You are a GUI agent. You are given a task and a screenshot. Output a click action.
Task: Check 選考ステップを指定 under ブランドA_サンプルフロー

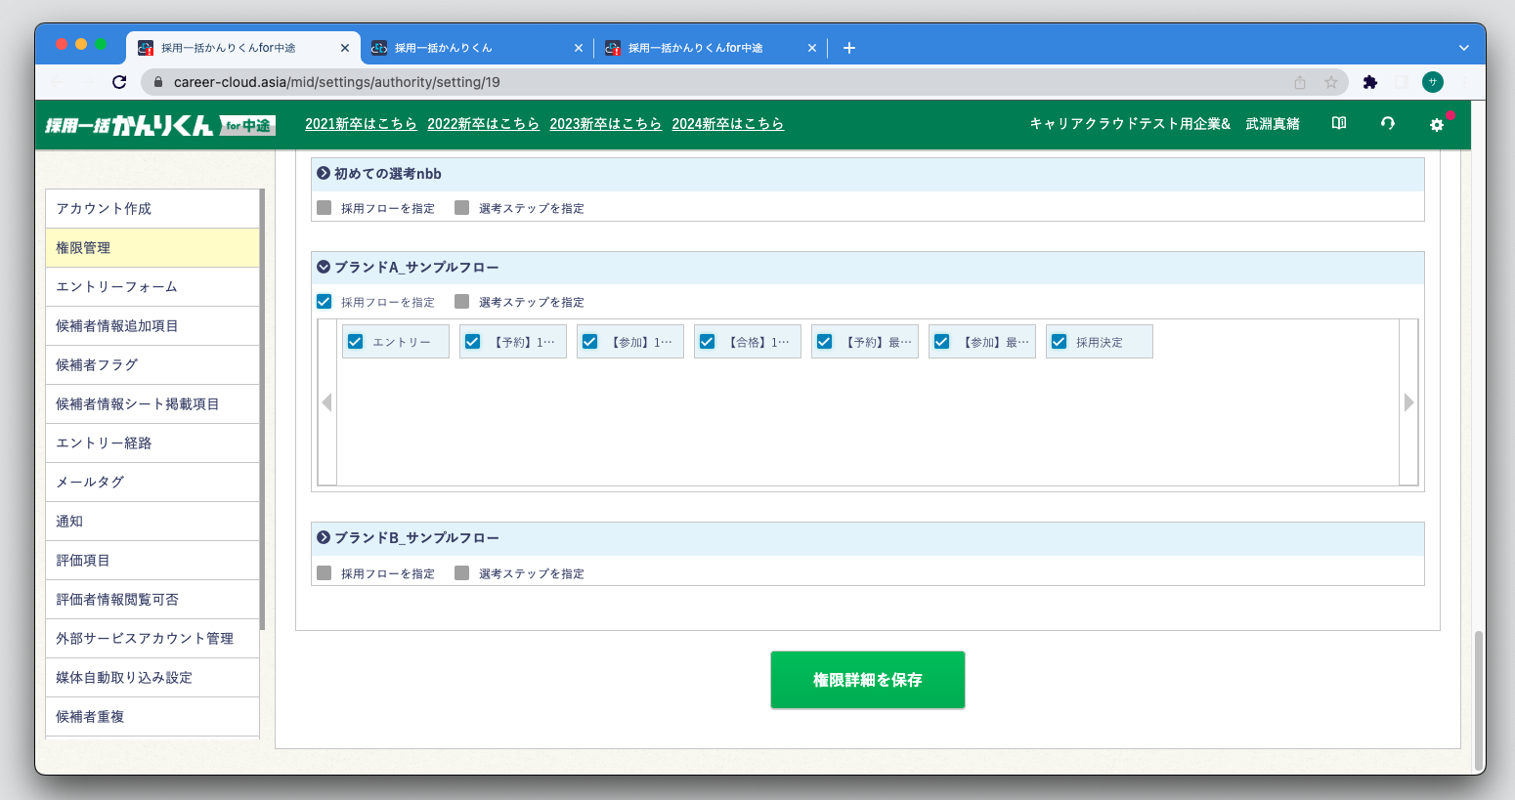click(x=462, y=302)
